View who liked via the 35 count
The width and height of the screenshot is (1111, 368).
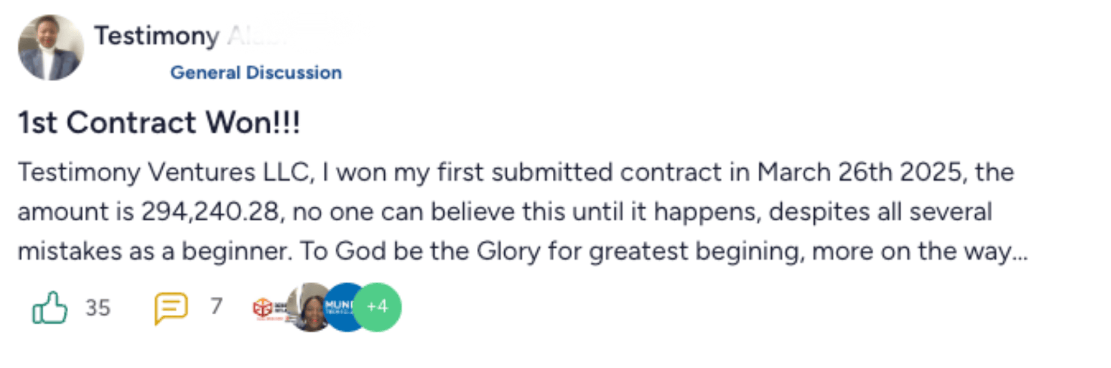98,308
